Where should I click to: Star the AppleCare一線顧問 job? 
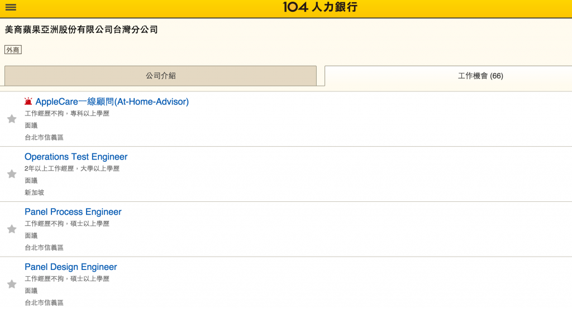click(x=12, y=119)
